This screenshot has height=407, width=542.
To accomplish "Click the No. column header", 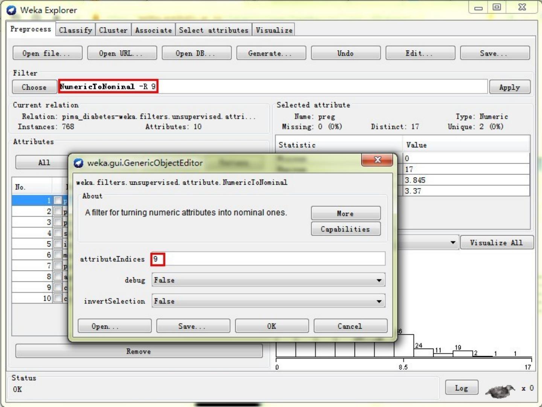I will click(x=32, y=187).
